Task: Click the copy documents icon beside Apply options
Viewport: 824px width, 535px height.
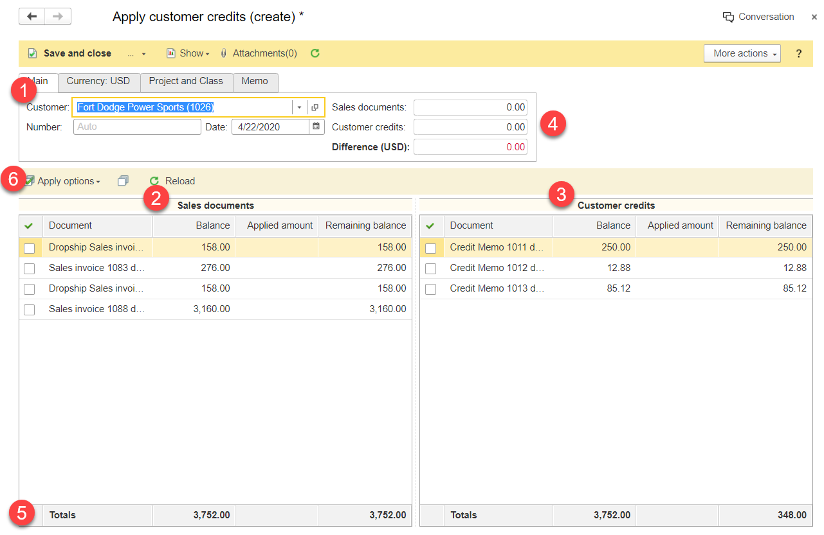Action: pos(124,181)
